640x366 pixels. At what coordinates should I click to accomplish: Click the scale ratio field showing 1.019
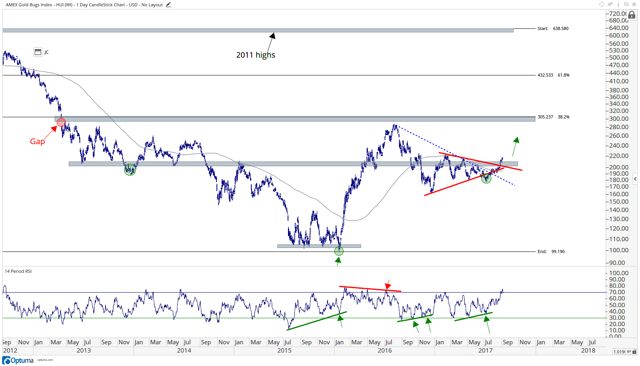tap(619, 351)
